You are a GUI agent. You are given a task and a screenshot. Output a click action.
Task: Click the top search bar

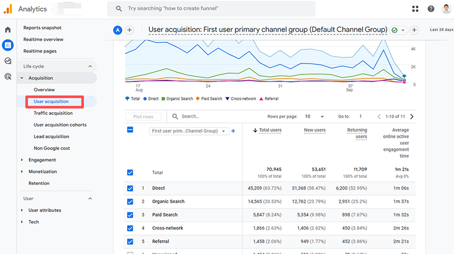click(211, 9)
